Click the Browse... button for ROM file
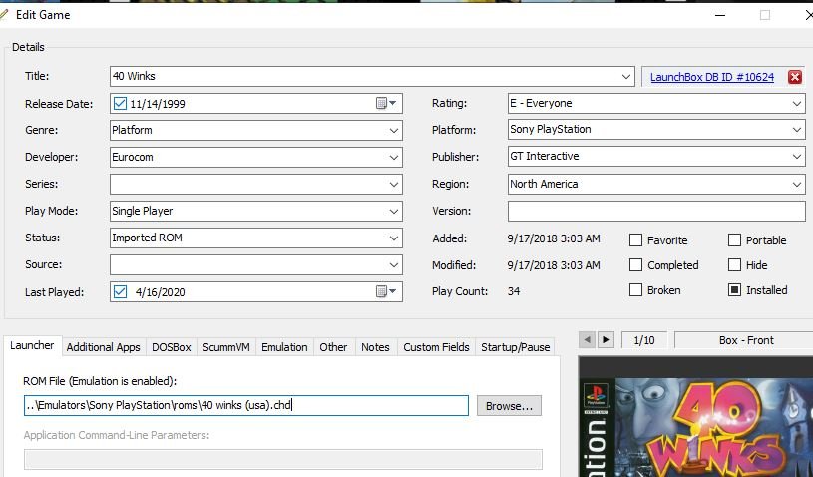Screen dimensions: 813x477 [x=509, y=406]
